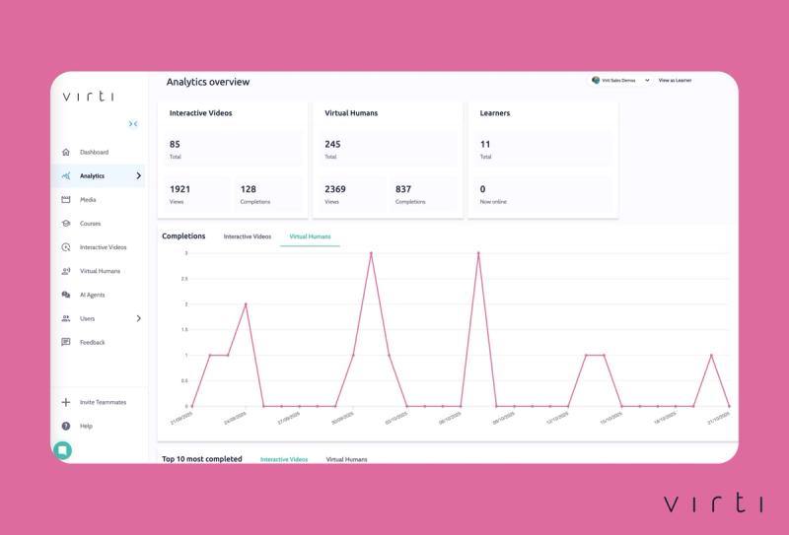Click the Courses graduation cap icon
Screen dimensions: 789x535
click(66, 224)
